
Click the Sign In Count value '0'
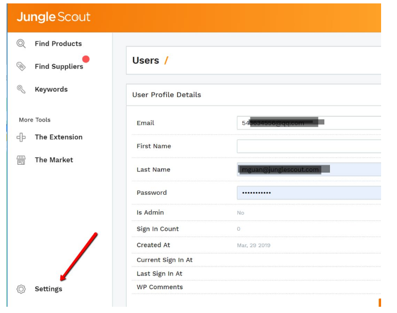[x=239, y=229]
